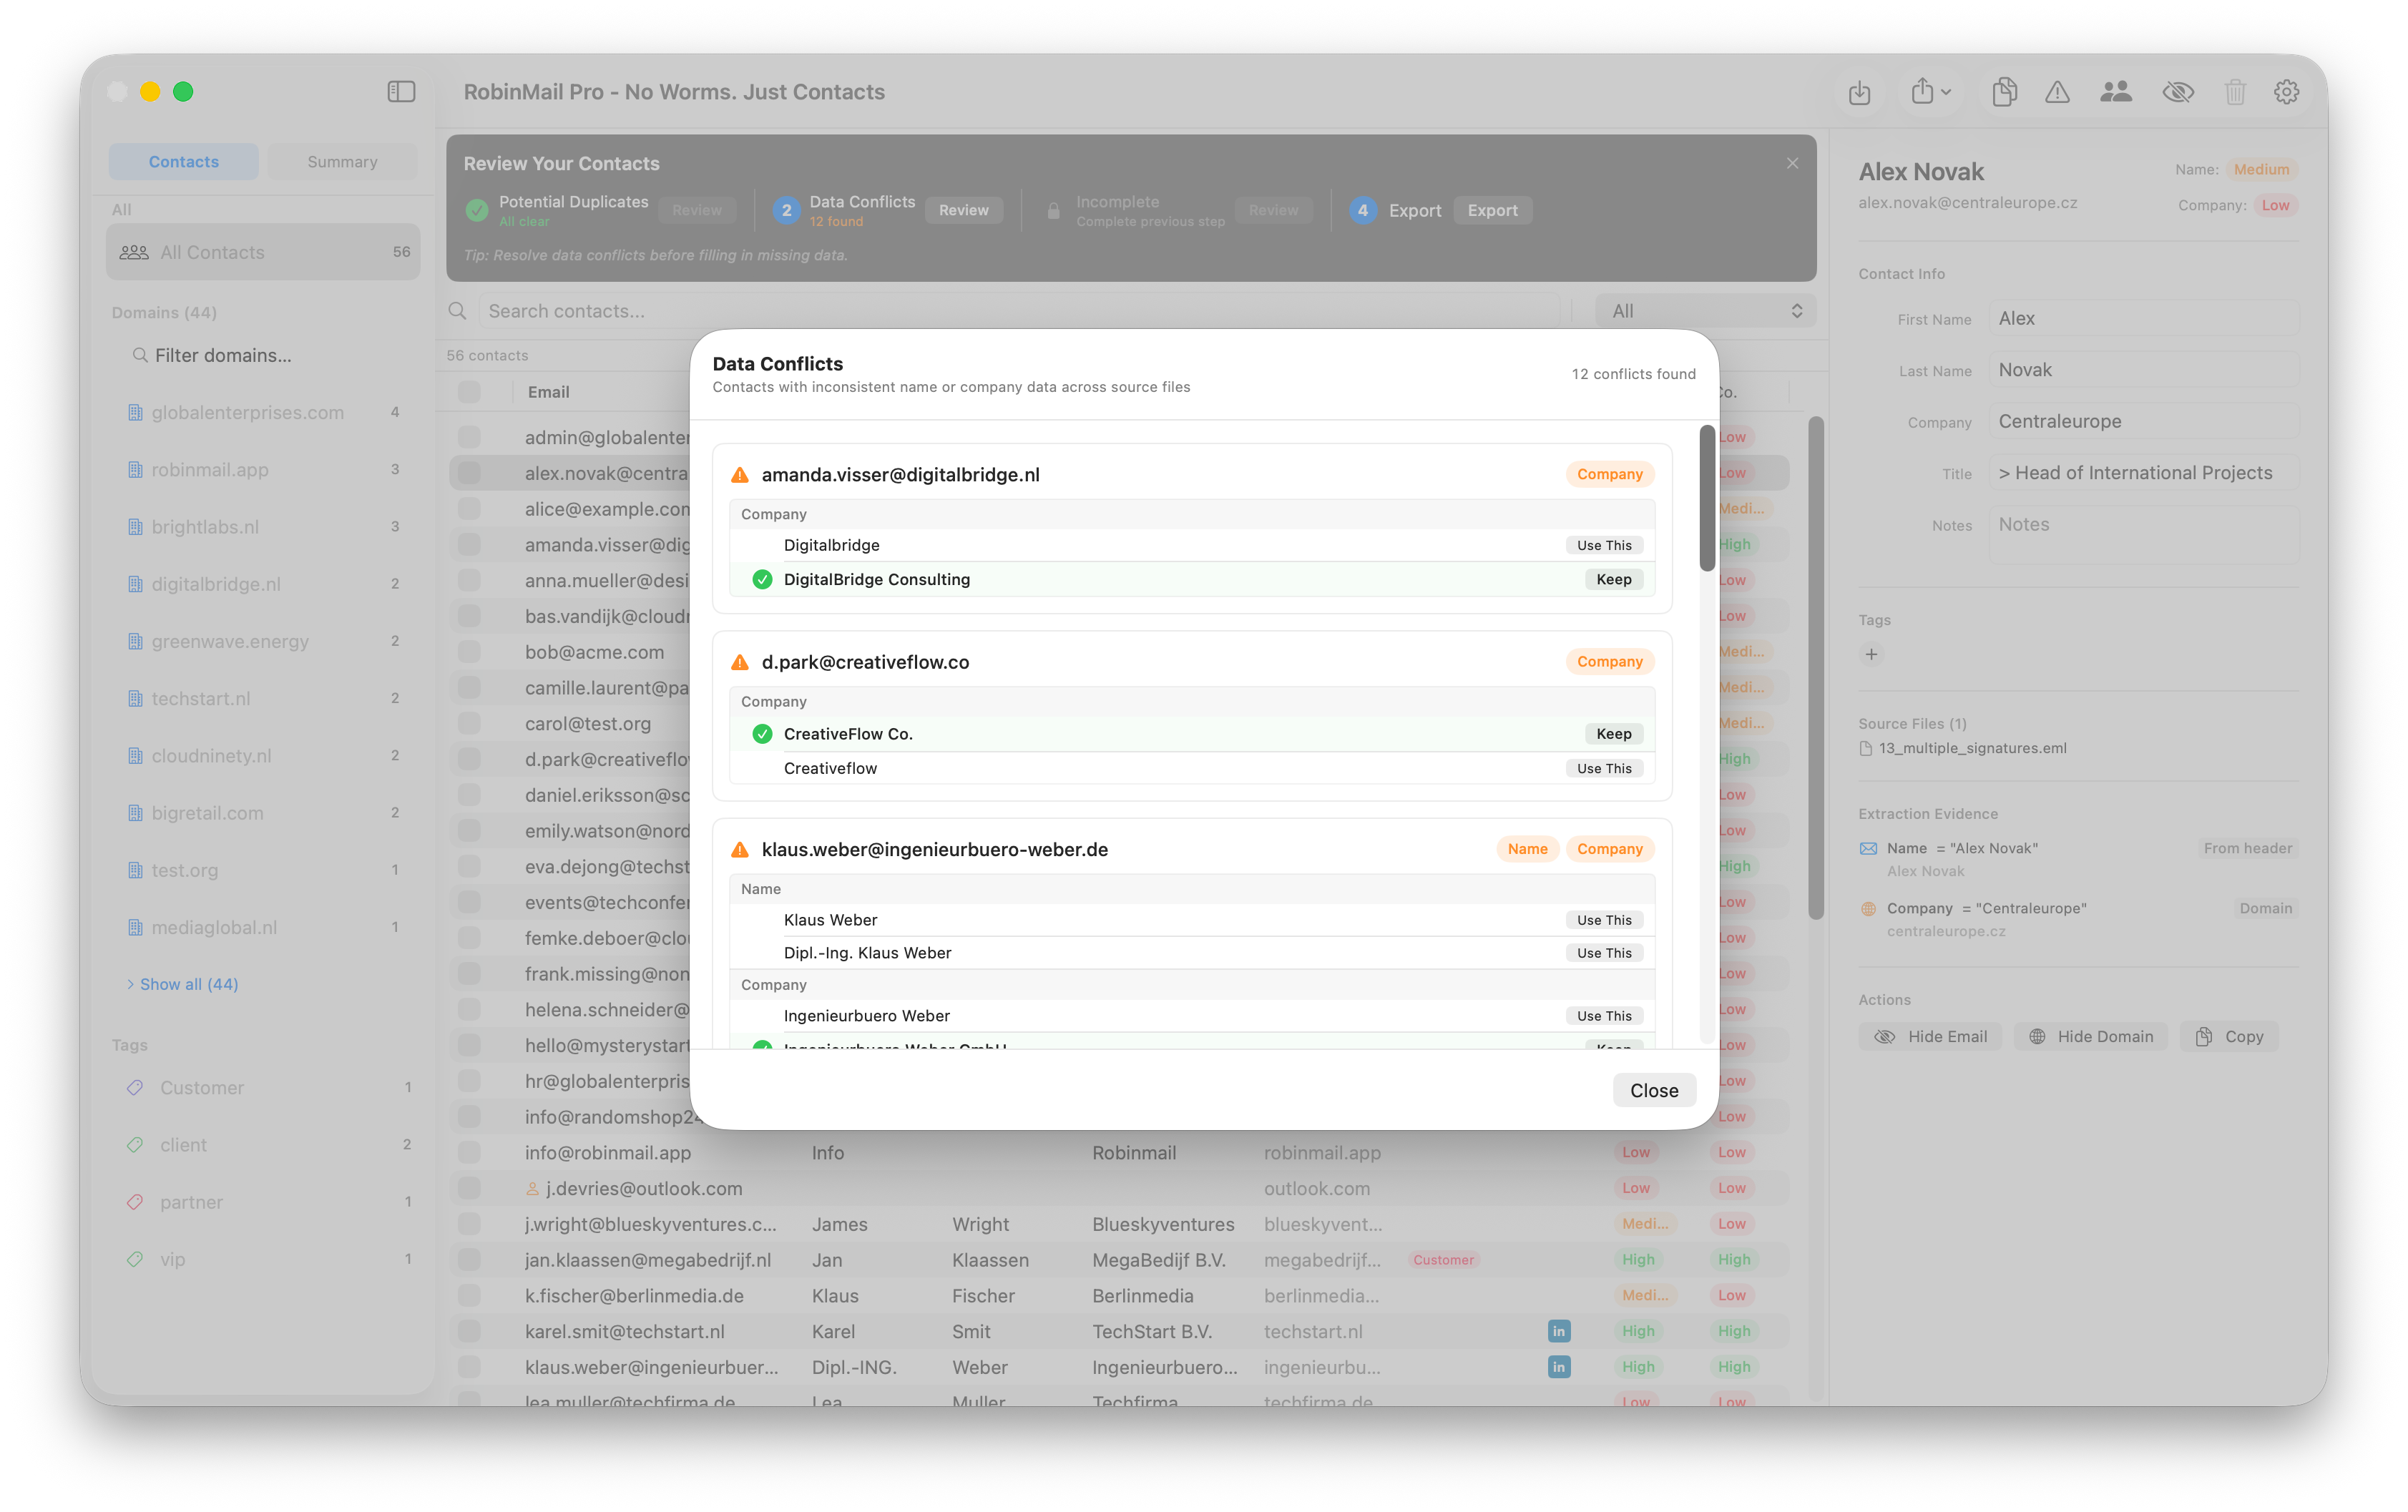Switch to the Summary tab
This screenshot has height=1512, width=2408.
click(342, 162)
